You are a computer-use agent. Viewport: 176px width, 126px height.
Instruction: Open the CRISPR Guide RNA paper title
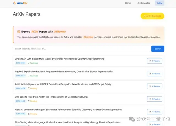[63, 84]
